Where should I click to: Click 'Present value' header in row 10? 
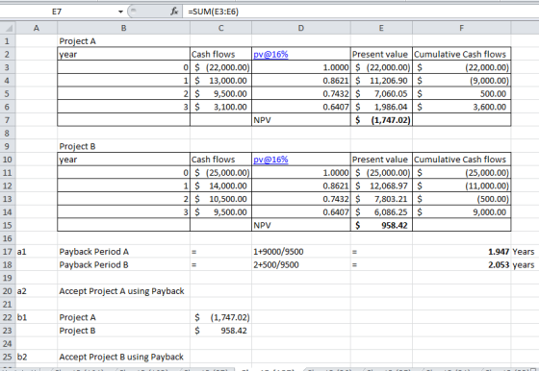tap(381, 160)
